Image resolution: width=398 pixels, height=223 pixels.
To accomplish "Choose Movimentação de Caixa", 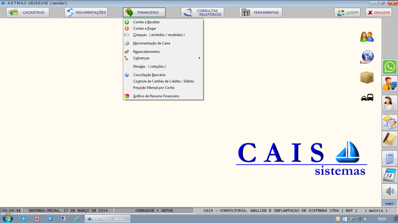I will (x=163, y=43).
